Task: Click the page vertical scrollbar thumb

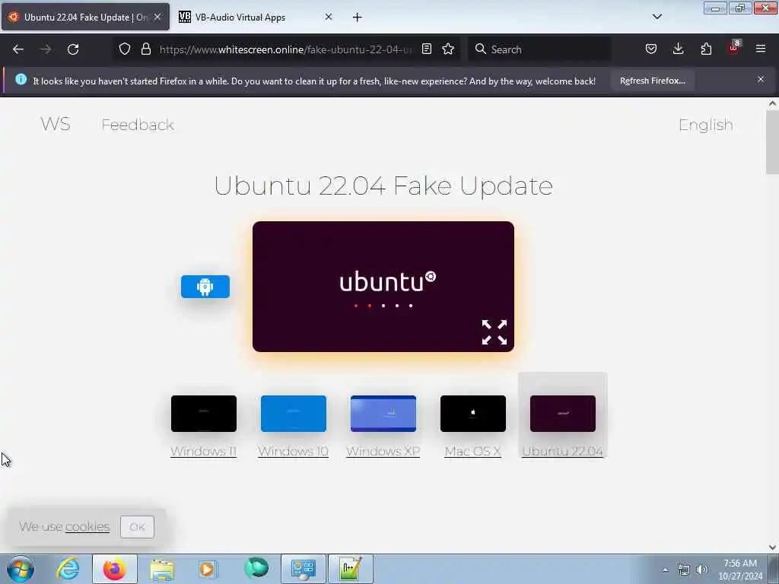Action: [x=772, y=142]
